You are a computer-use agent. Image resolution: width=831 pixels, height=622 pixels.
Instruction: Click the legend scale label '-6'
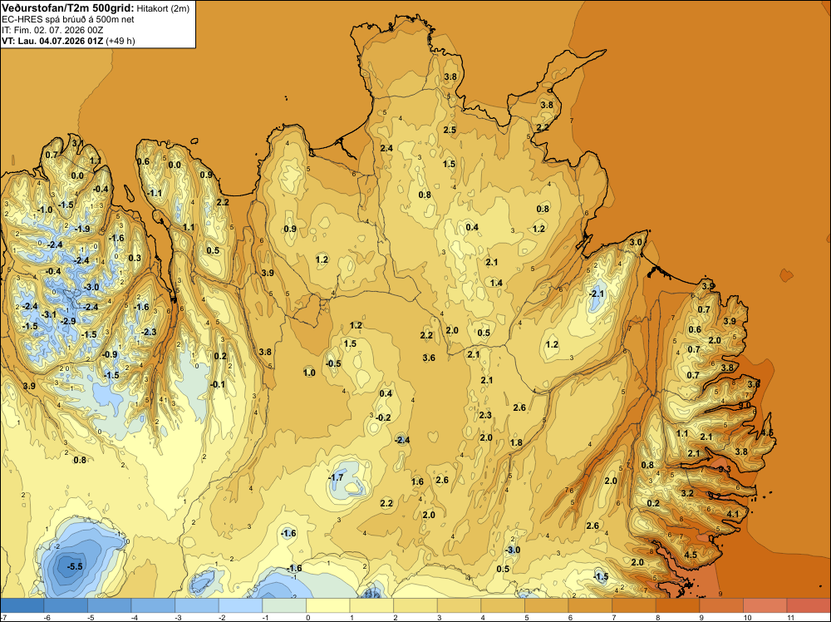47,617
